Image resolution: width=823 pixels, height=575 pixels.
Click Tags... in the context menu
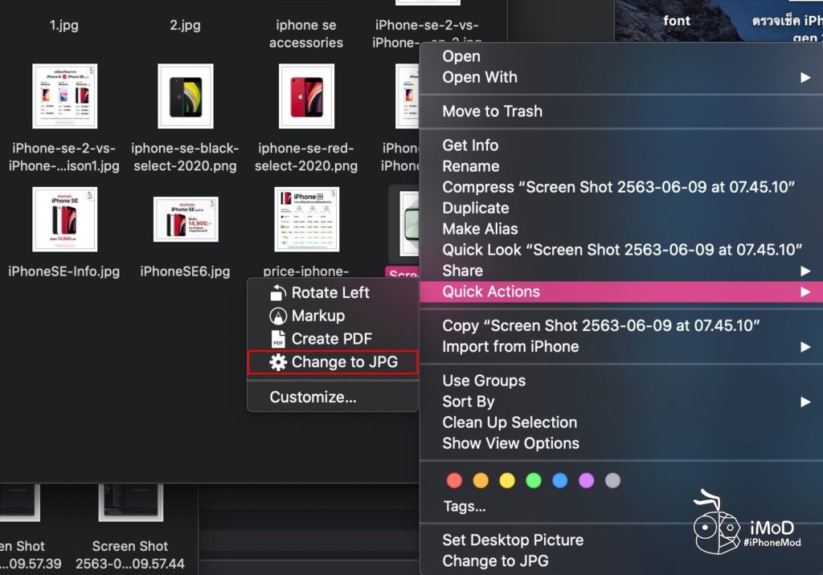(x=464, y=506)
